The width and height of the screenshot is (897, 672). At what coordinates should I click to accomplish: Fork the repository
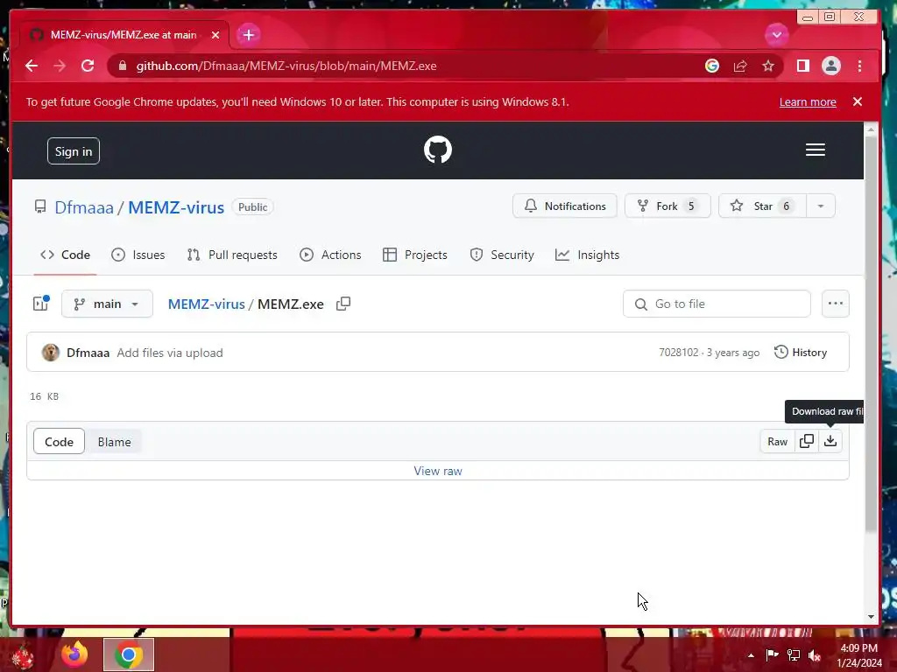667,206
